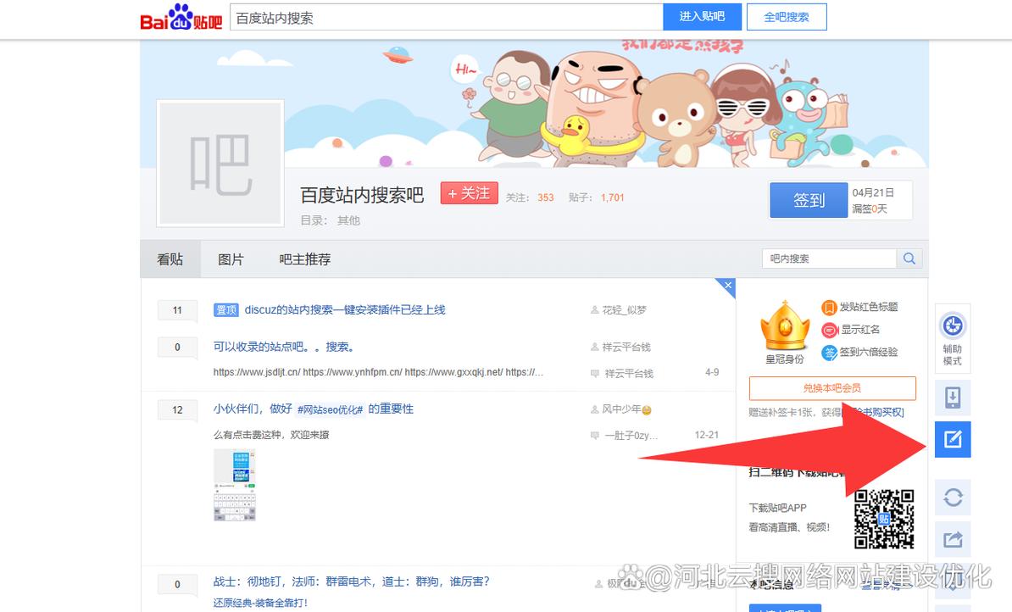Switch to the 图片 tab
This screenshot has height=612, width=1012.
pyautogui.click(x=231, y=259)
